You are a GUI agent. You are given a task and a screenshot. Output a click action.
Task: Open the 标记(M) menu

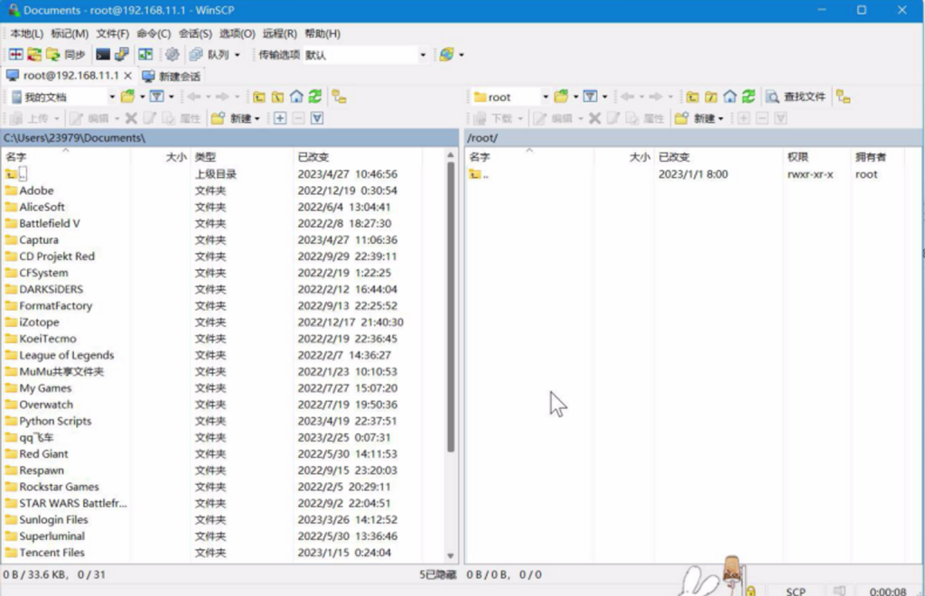70,33
